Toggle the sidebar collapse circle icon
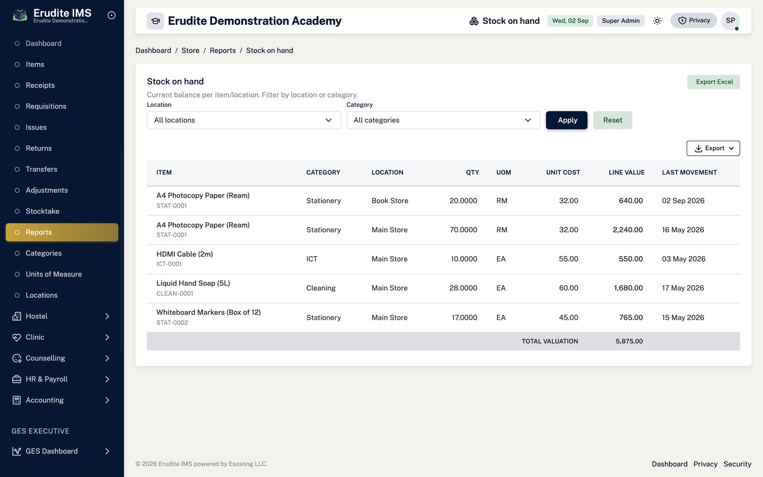Viewport: 763px width, 477px height. [112, 15]
